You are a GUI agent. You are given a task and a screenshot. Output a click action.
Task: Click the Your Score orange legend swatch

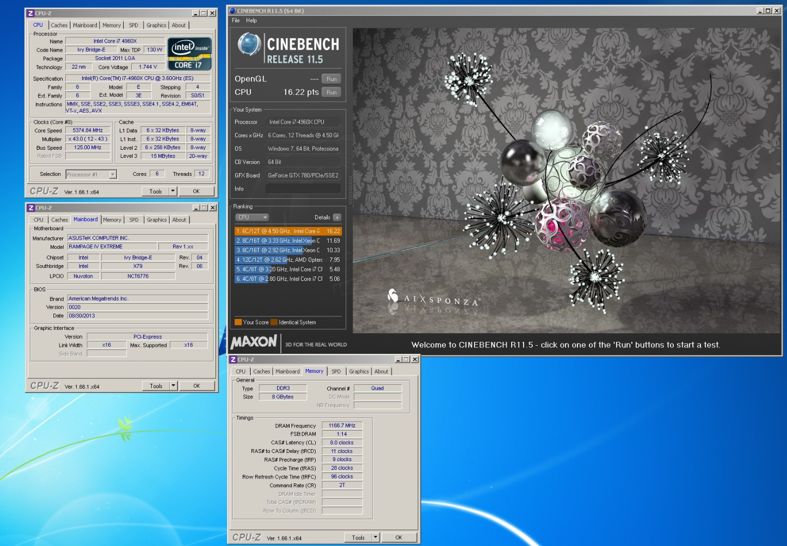click(238, 322)
